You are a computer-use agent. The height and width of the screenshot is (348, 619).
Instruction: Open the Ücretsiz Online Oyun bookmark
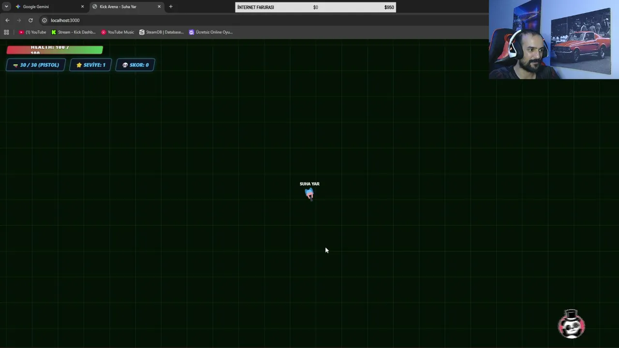click(x=211, y=32)
